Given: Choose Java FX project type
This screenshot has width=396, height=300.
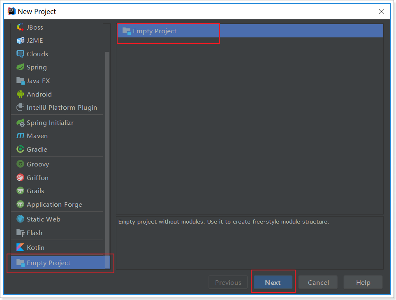Looking at the screenshot, I should click(x=58, y=81).
